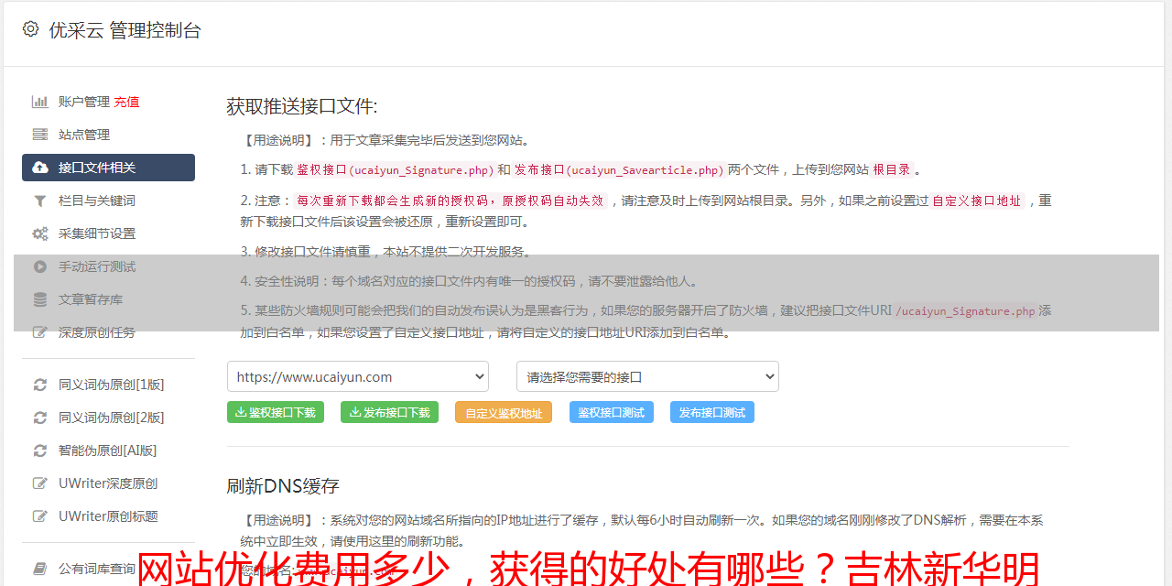
Task: Click the refresh icon for 同义词伪原创[2版]
Action: pyautogui.click(x=40, y=418)
